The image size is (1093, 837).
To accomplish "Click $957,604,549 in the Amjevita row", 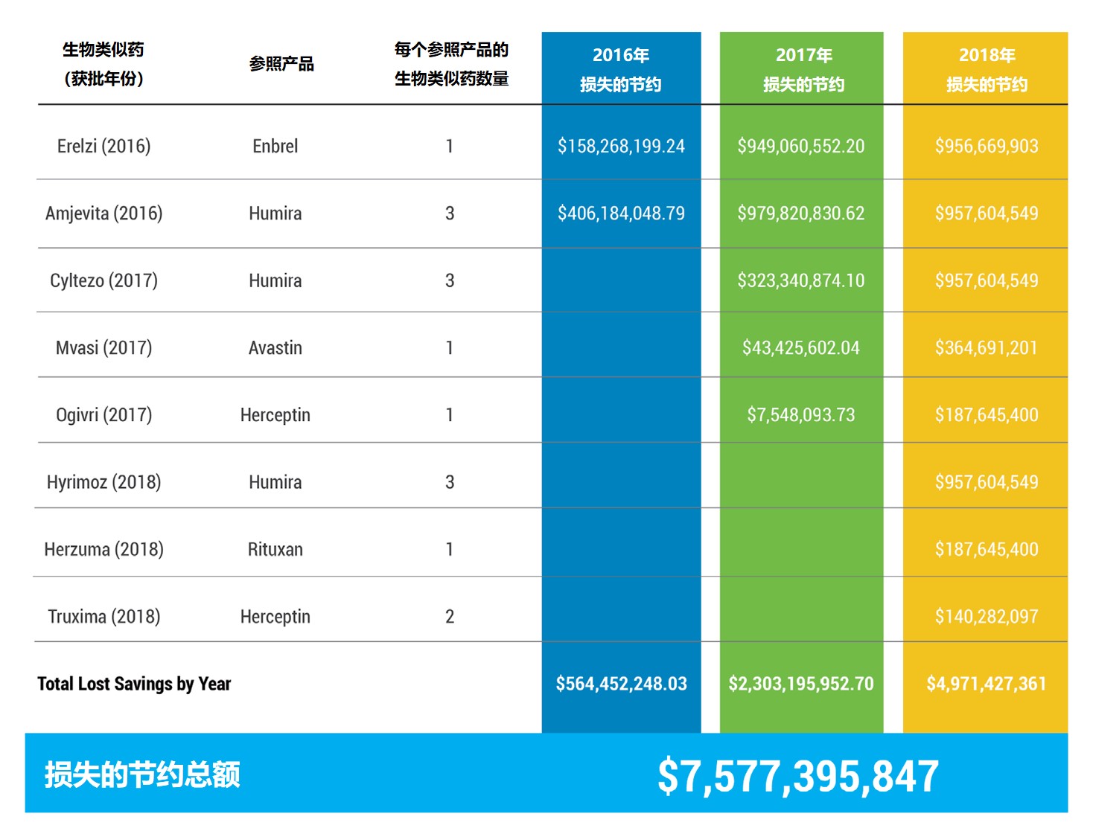I will pyautogui.click(x=987, y=214).
